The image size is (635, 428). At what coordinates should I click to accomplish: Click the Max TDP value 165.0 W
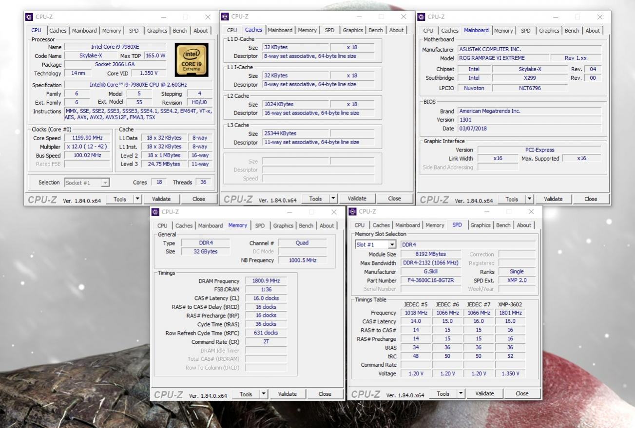(x=156, y=56)
